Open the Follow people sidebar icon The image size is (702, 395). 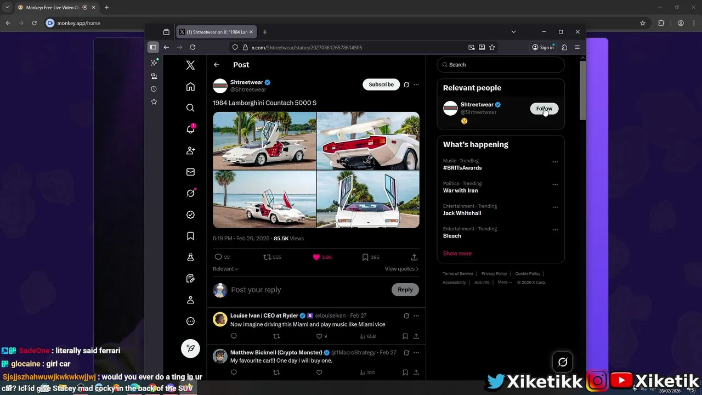(x=190, y=150)
